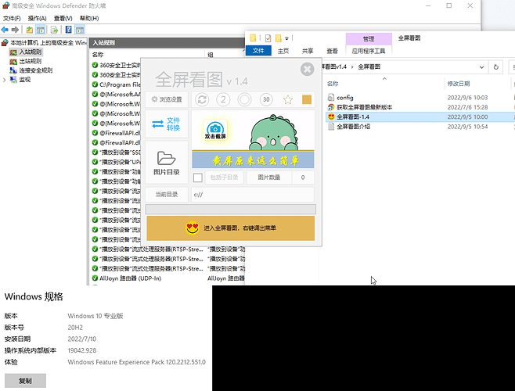Click the properties checkmark icon in Explorer title bar
The image size is (515, 391).
pos(268,38)
